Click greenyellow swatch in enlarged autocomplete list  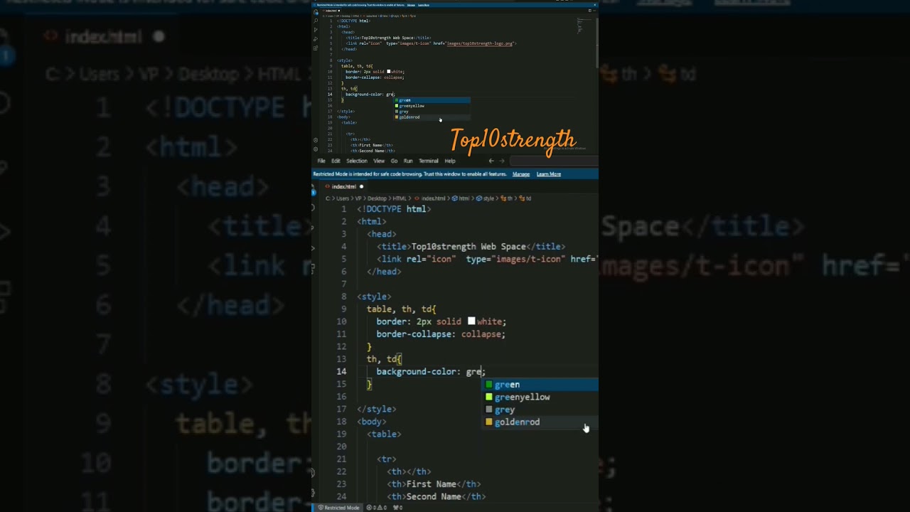click(488, 398)
